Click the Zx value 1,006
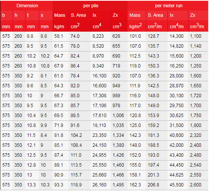This screenshot has width=209, height=191. pyautogui.click(x=118, y=116)
